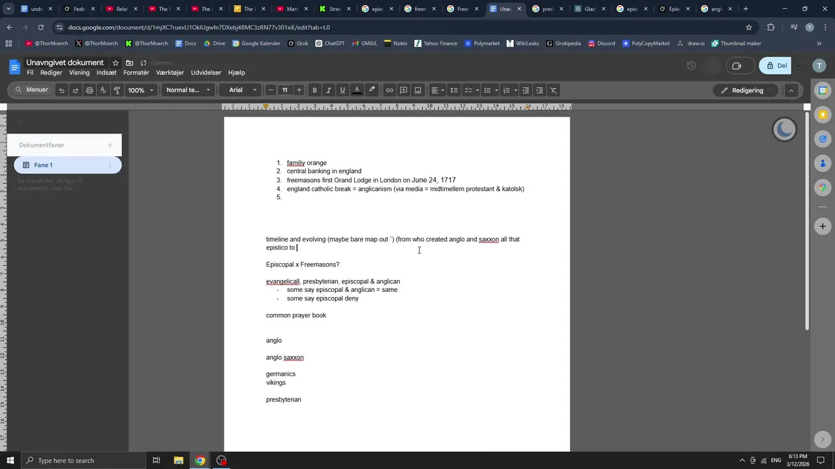Decrease the paragraph indent
This screenshot has height=469, width=835.
[526, 91]
